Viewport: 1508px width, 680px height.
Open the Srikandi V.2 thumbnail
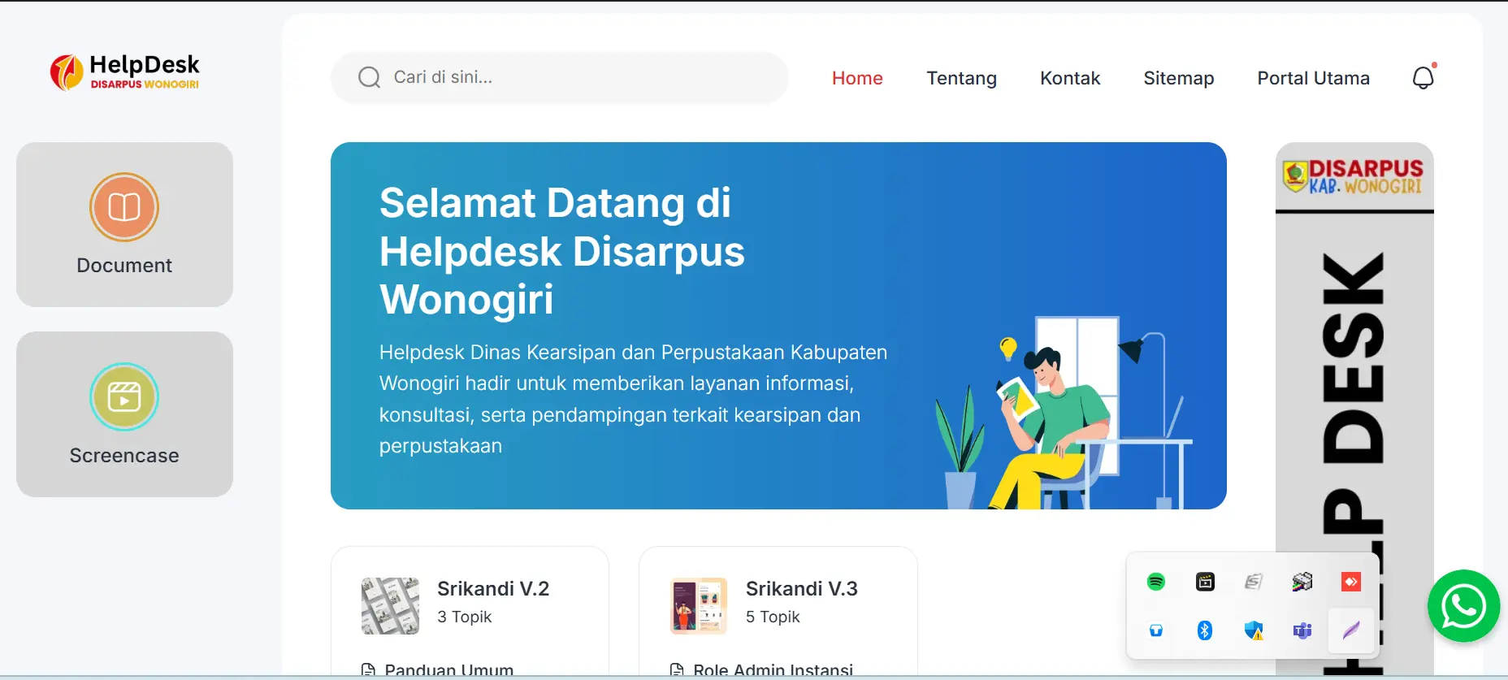(391, 606)
